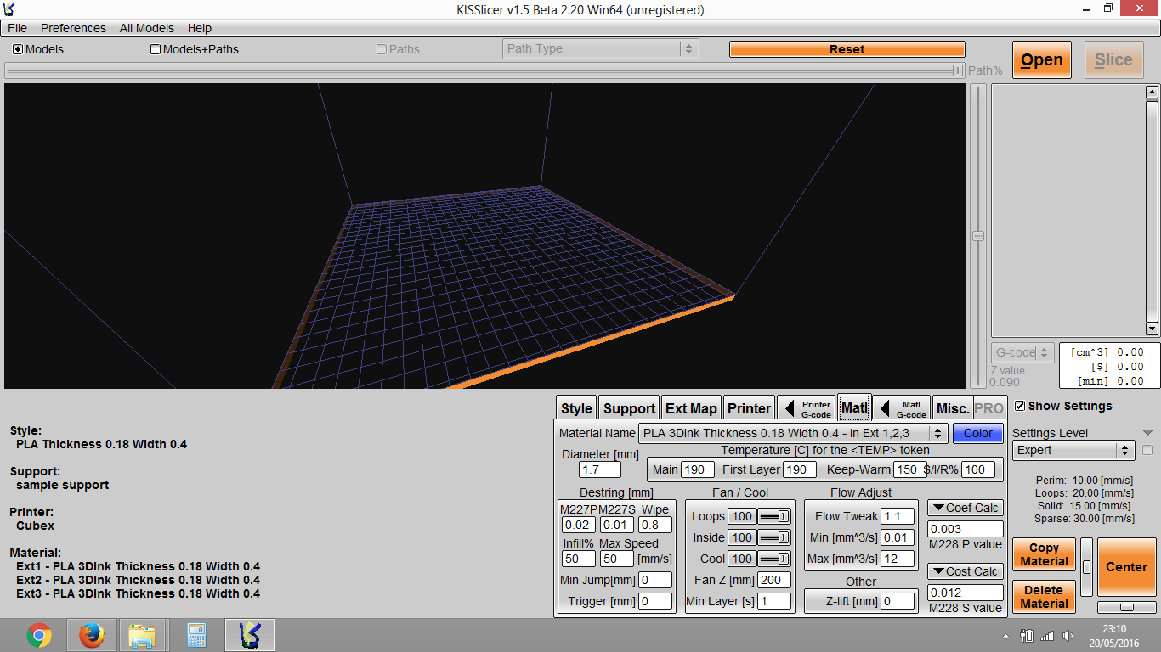Image resolution: width=1161 pixels, height=652 pixels.
Task: Click the Main temperature field
Action: (697, 469)
